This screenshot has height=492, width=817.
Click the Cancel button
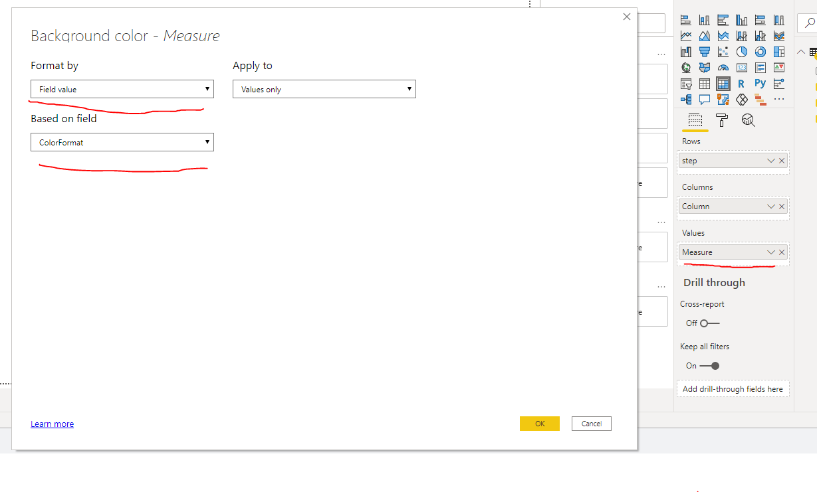click(x=592, y=424)
